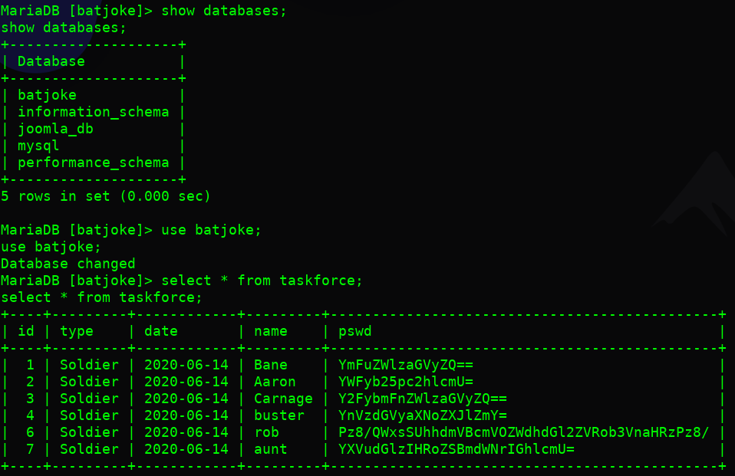
Task: Click the date column header
Action: pyautogui.click(x=160, y=331)
